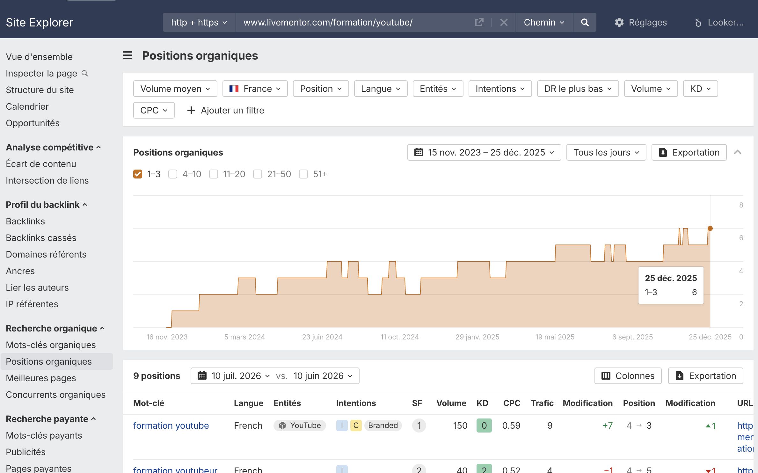The width and height of the screenshot is (758, 473).
Task: Open the Langue filter dropdown
Action: point(381,89)
